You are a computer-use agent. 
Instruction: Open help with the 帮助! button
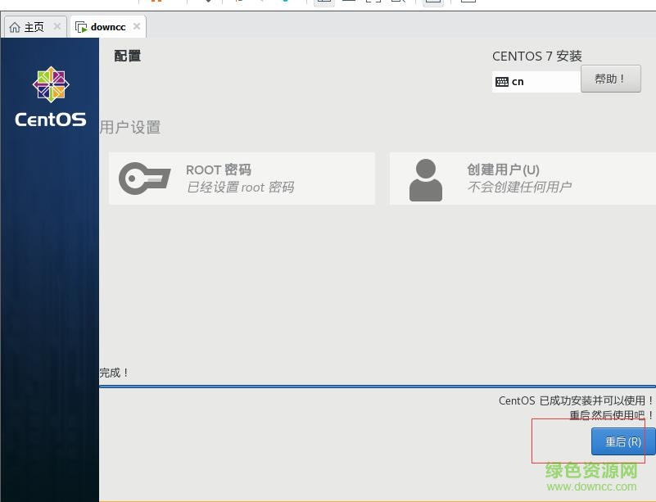[x=610, y=79]
